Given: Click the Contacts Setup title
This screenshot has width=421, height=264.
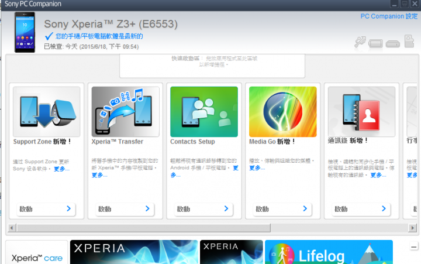Looking at the screenshot, I should 192,142.
